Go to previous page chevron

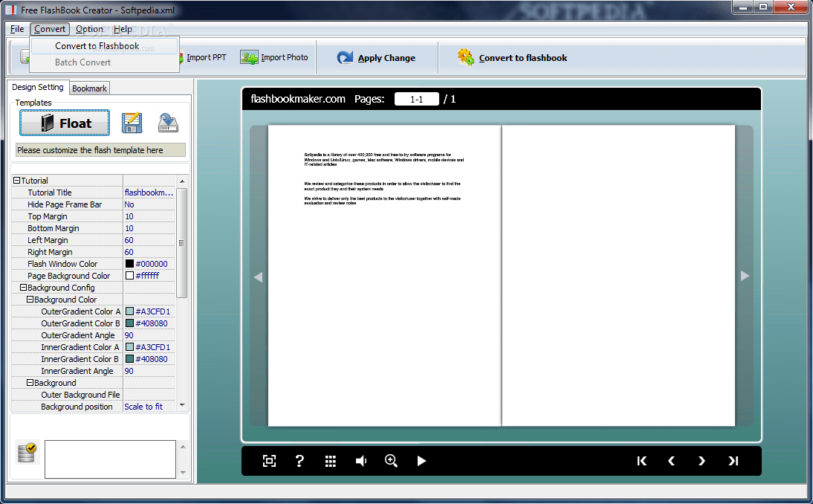pos(672,461)
